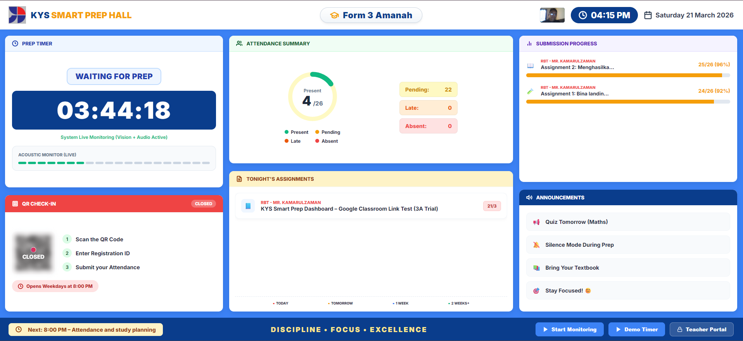Click the acoustic monitor level bar

[x=114, y=163]
